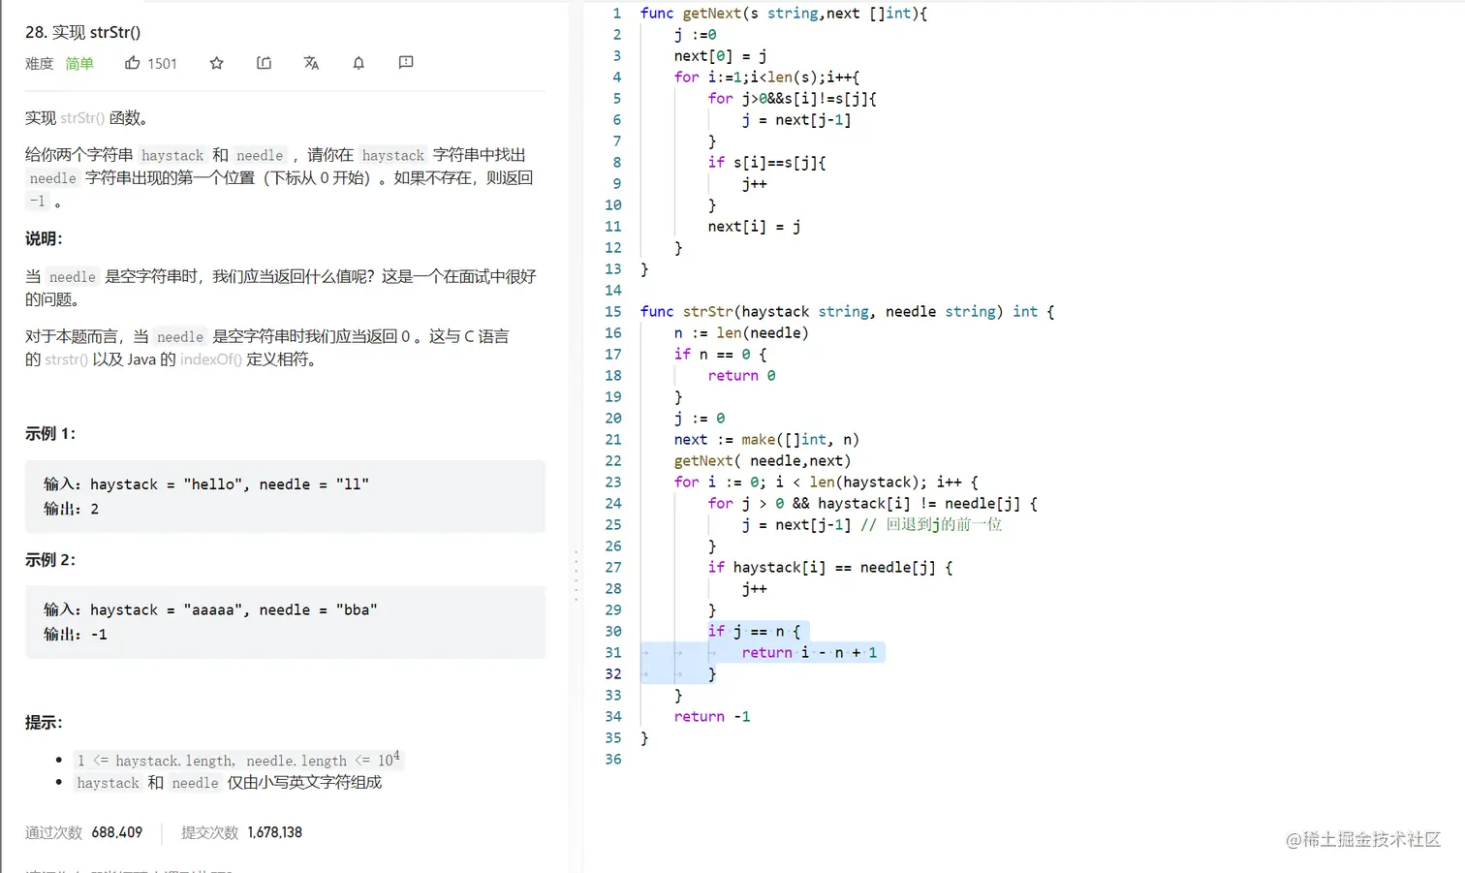Click code line 'for j>0&&s[i]!=s[j]{'
Viewport: 1465px width, 873px height.
792,99
